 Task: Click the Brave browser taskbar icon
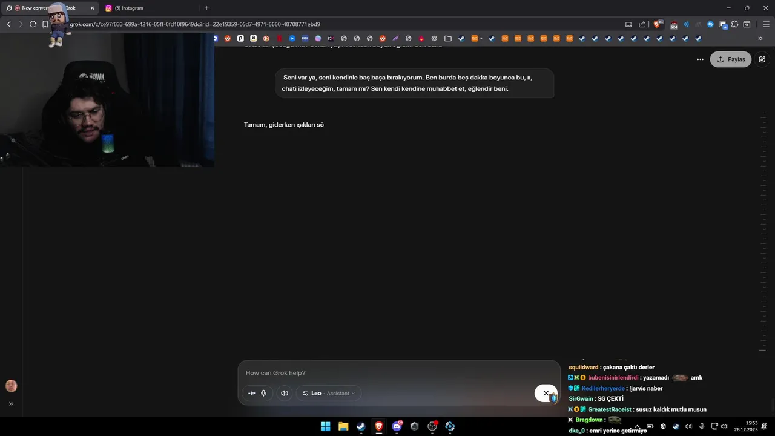tap(379, 426)
